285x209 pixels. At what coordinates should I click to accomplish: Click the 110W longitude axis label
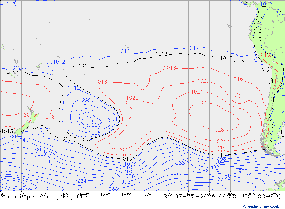189,194
